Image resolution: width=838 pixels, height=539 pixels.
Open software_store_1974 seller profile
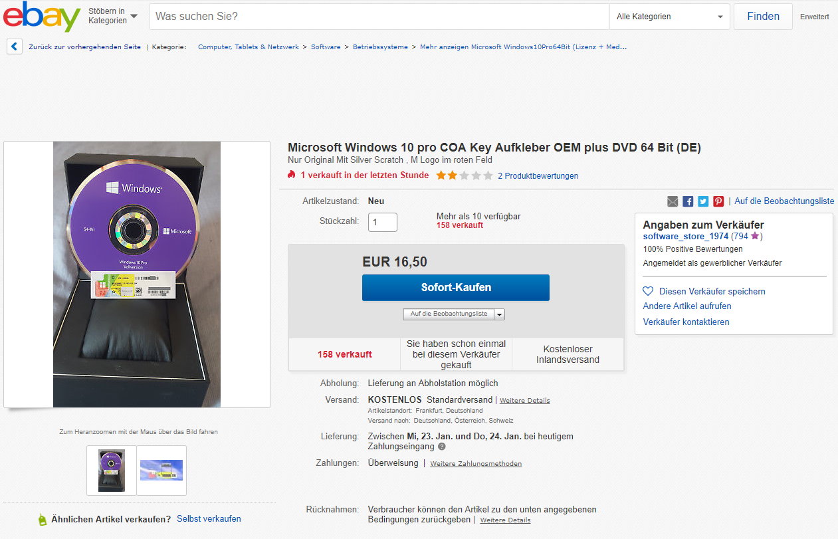point(686,236)
